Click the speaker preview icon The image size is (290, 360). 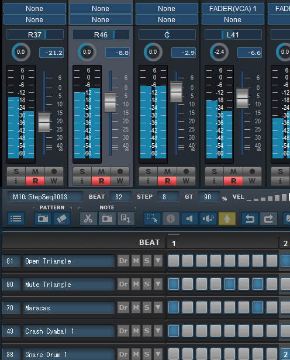tap(189, 219)
